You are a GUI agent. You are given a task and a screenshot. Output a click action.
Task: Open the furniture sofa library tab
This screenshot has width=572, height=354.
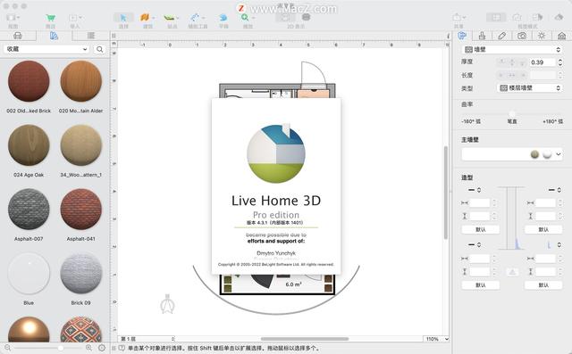[18, 36]
